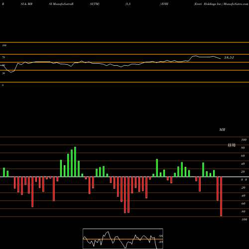Click the tallest green MR histogram bar
Image resolution: width=249 pixels, height=249 pixels.
pos(75,162)
